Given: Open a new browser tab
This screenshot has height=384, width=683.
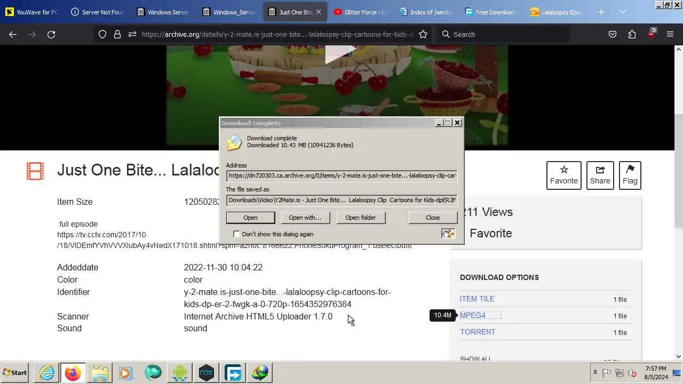Looking at the screenshot, I should pyautogui.click(x=601, y=12).
